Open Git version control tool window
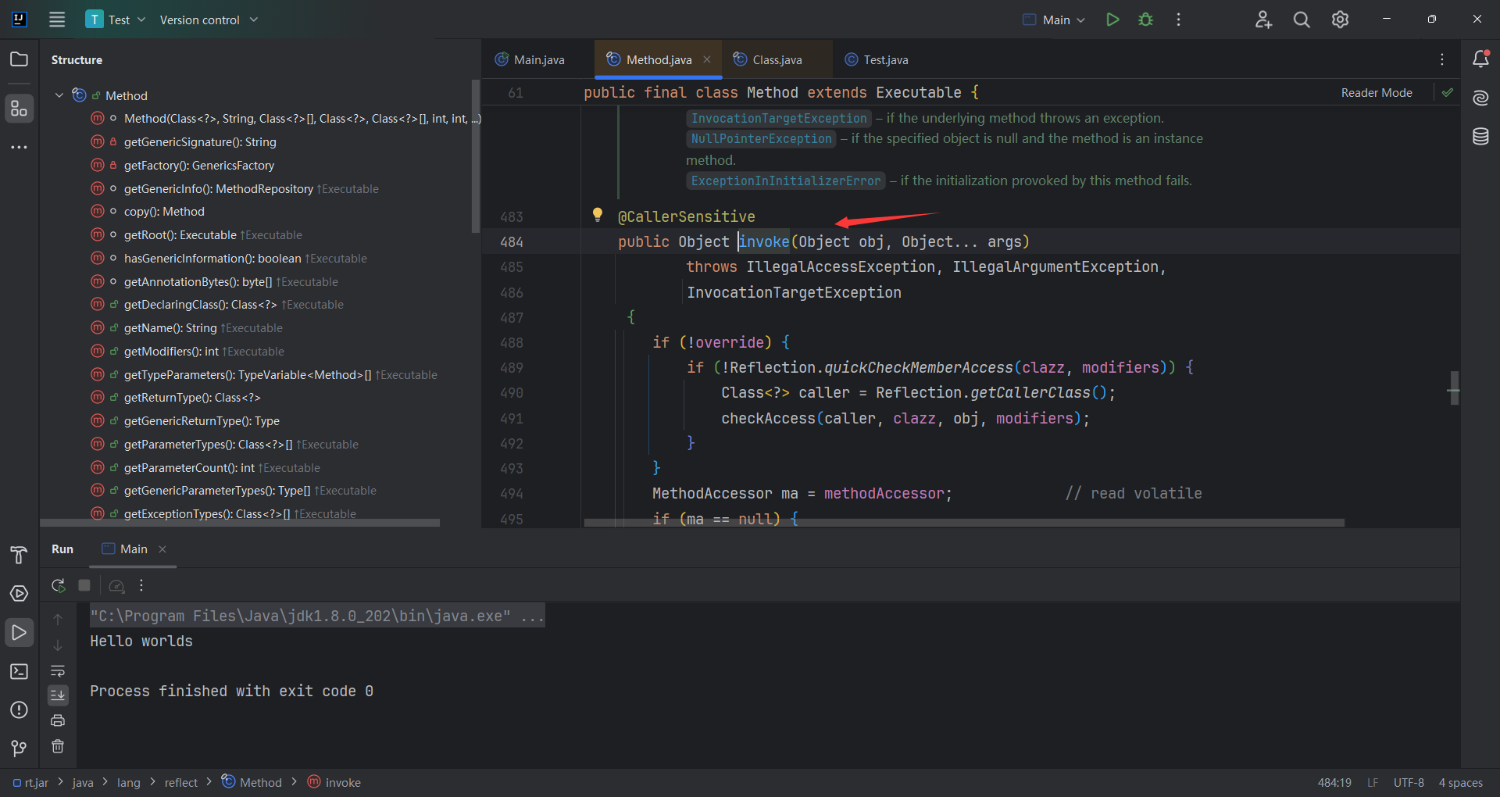Viewport: 1500px width, 797px height. [x=19, y=749]
